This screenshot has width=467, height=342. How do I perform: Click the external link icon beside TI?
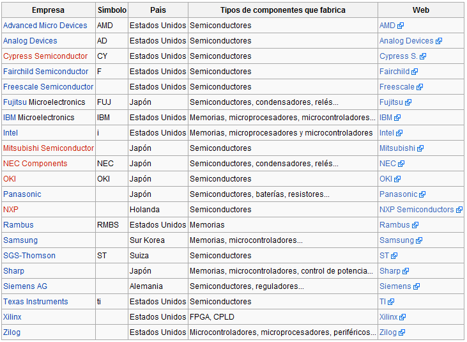point(391,302)
